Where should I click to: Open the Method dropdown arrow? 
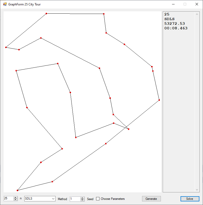53,199
